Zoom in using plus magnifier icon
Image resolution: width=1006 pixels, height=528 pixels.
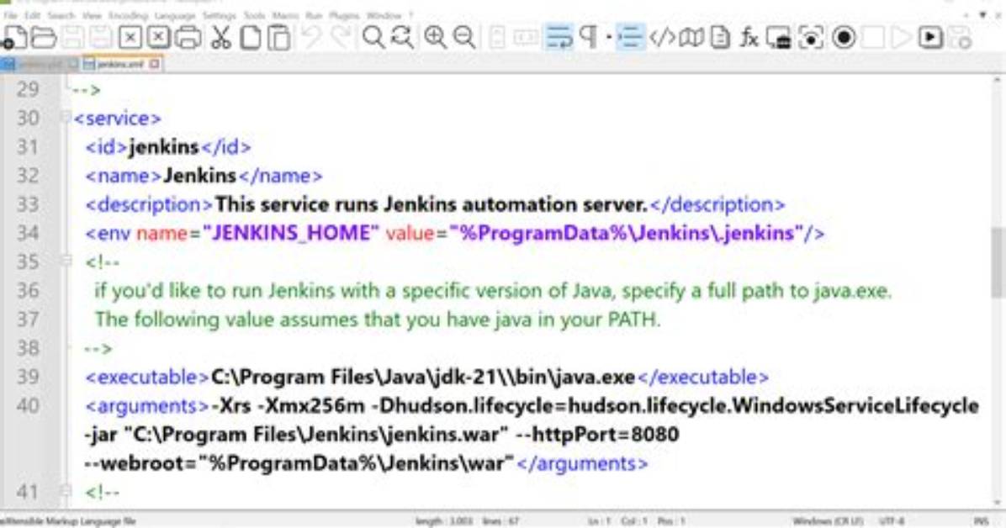click(435, 38)
